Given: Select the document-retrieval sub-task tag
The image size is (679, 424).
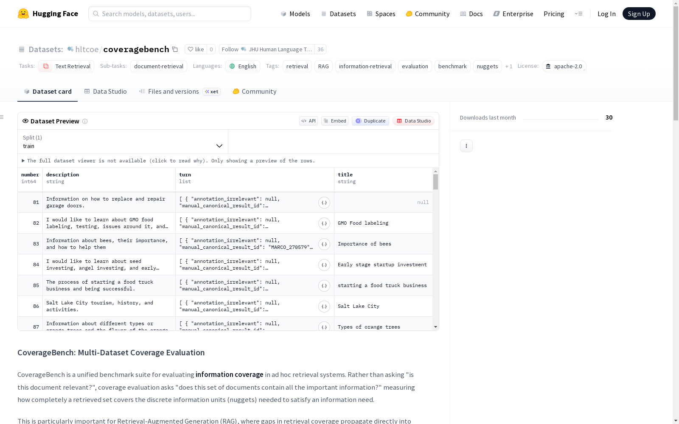Looking at the screenshot, I should coord(159,66).
